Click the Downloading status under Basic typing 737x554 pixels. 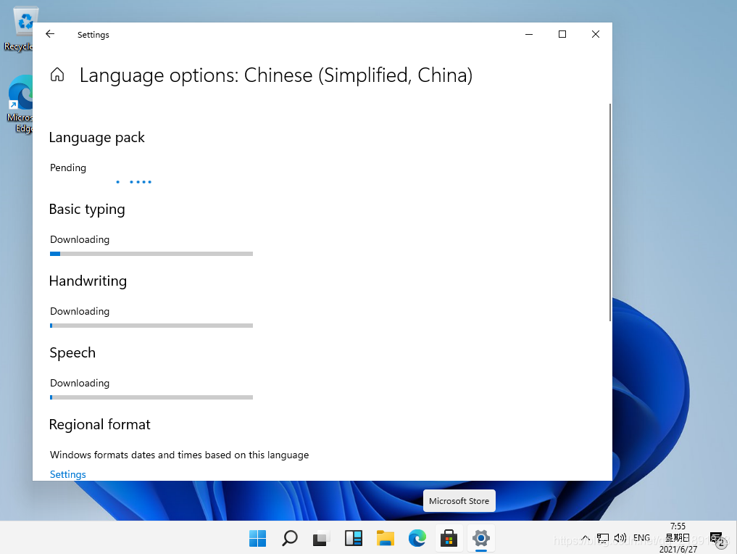(x=80, y=239)
